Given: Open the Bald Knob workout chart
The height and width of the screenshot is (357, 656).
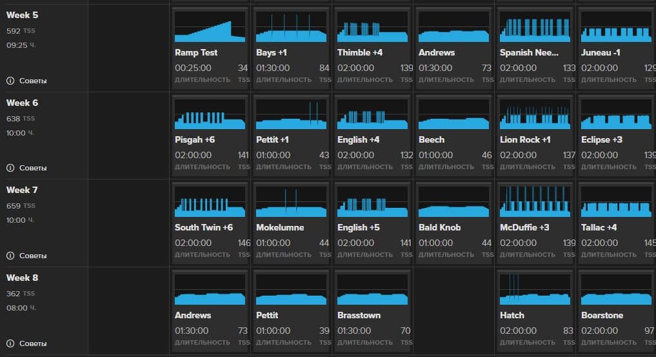Looking at the screenshot, I should (453, 201).
